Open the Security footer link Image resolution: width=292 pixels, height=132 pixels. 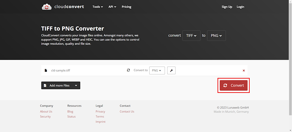click(45, 117)
